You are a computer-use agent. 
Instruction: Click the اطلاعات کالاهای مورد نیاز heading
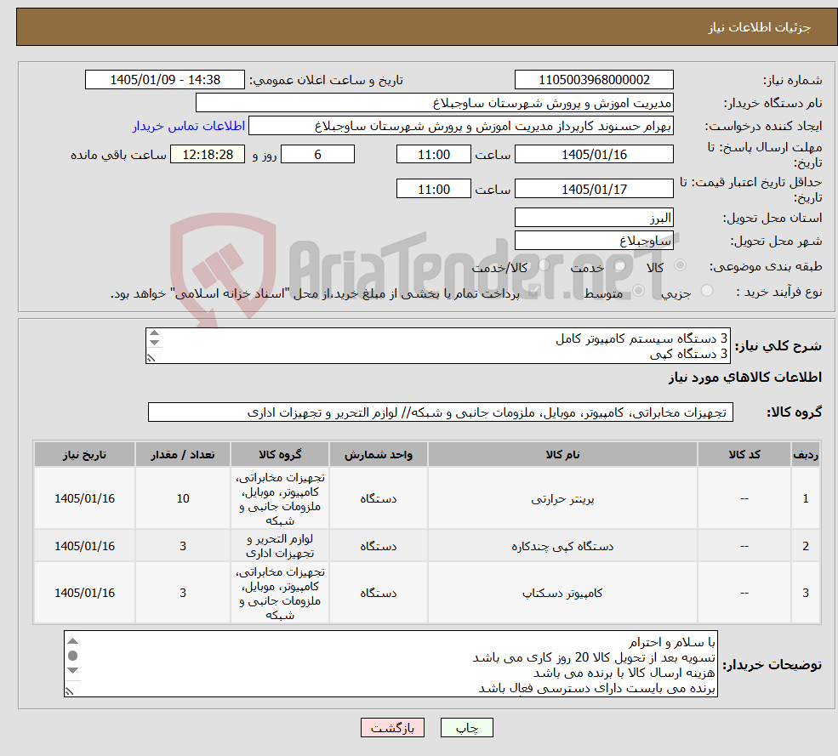(745, 378)
